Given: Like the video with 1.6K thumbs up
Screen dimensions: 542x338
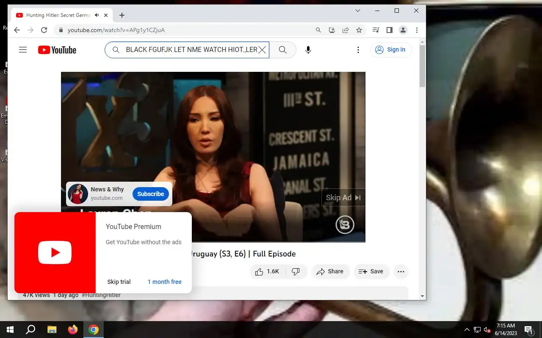Looking at the screenshot, I should point(268,272).
